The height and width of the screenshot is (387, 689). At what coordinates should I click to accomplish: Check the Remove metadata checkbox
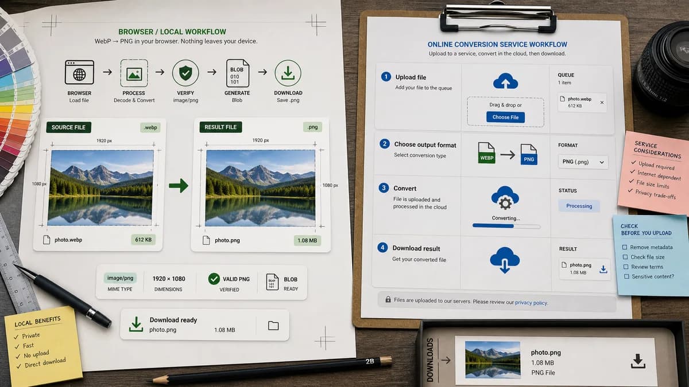(x=625, y=247)
